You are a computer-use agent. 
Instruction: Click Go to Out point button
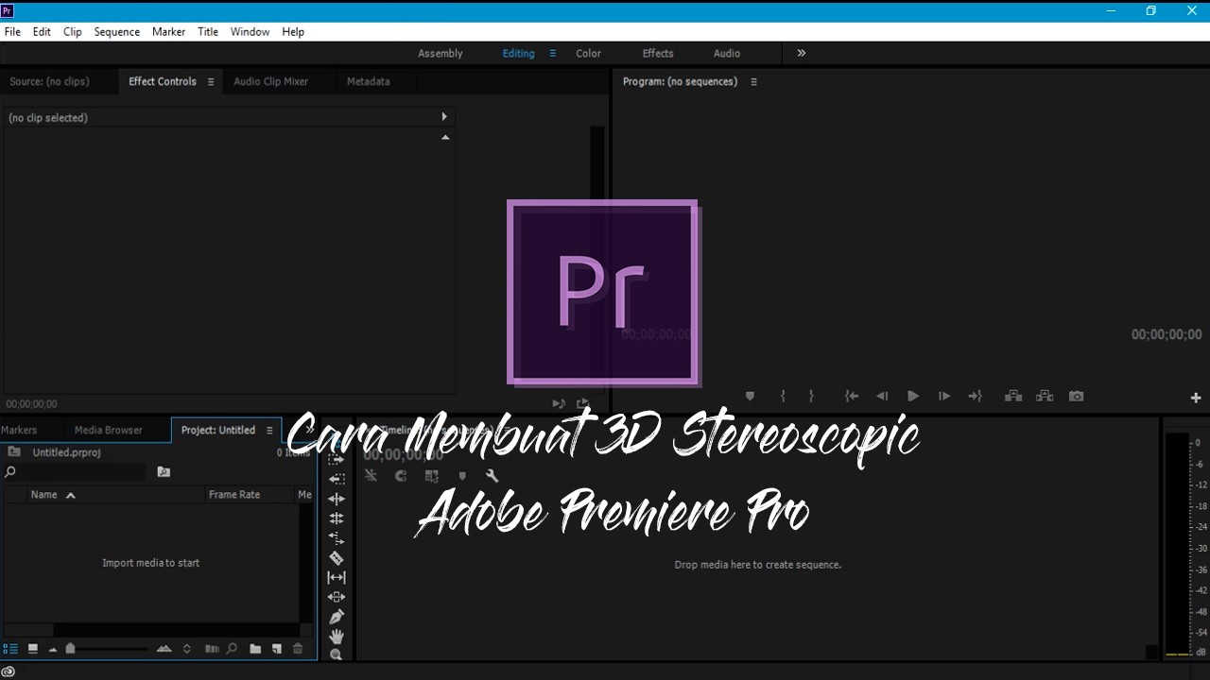tap(976, 397)
